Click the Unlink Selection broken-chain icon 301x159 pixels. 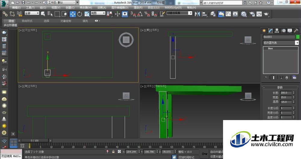pos(12,14)
